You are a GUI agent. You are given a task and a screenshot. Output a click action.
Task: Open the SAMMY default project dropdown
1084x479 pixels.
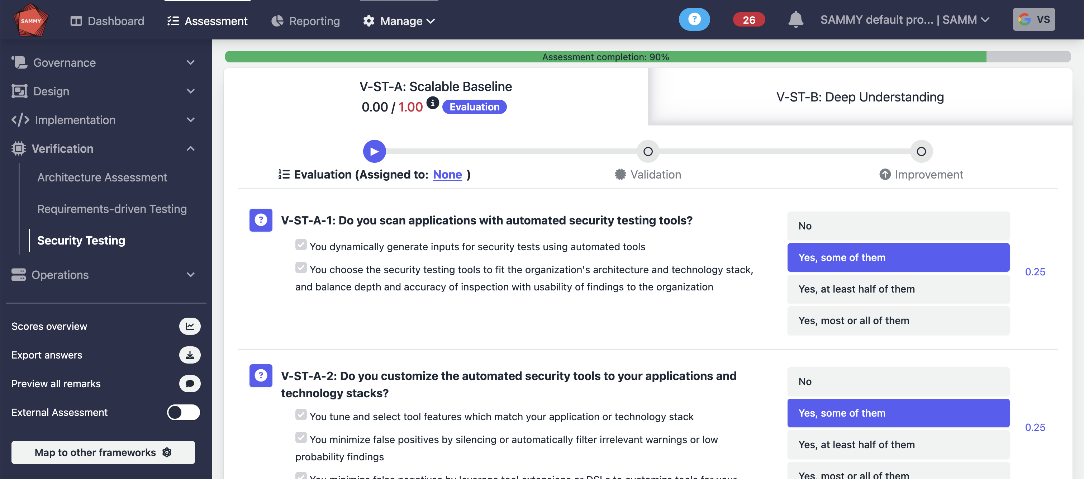pyautogui.click(x=905, y=20)
